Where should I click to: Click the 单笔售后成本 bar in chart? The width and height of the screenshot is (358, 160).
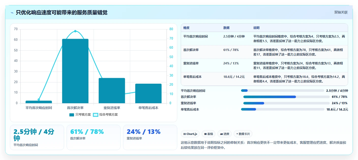point(148,93)
